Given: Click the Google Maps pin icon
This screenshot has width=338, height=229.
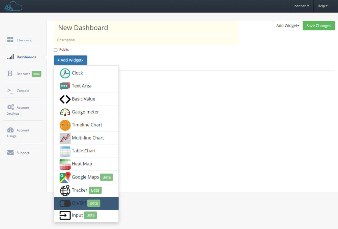Looking at the screenshot, I should point(65,178).
